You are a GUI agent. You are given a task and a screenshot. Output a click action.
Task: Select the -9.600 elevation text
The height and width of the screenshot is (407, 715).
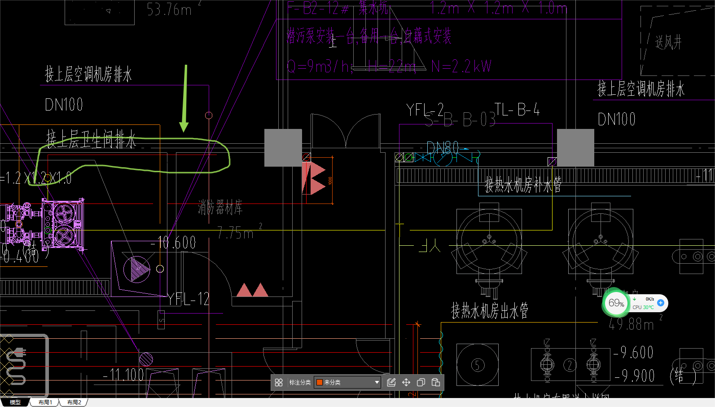coord(633,352)
